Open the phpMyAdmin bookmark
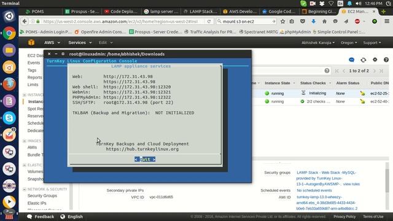 click(x=295, y=32)
